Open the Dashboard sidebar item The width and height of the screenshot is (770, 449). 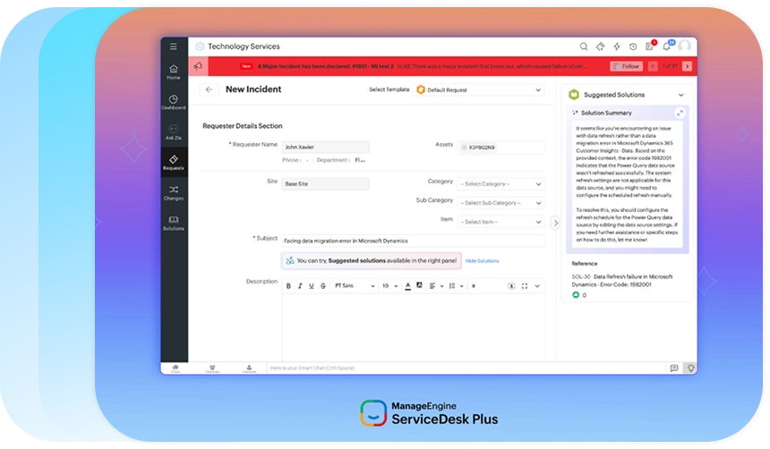174,102
